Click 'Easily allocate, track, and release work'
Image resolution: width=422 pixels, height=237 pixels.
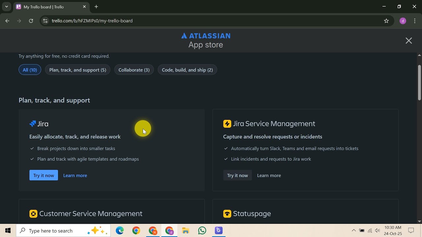tap(75, 137)
